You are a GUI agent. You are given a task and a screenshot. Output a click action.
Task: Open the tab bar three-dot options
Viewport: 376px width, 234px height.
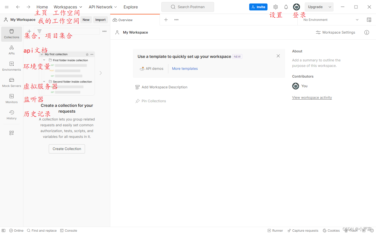[176, 20]
